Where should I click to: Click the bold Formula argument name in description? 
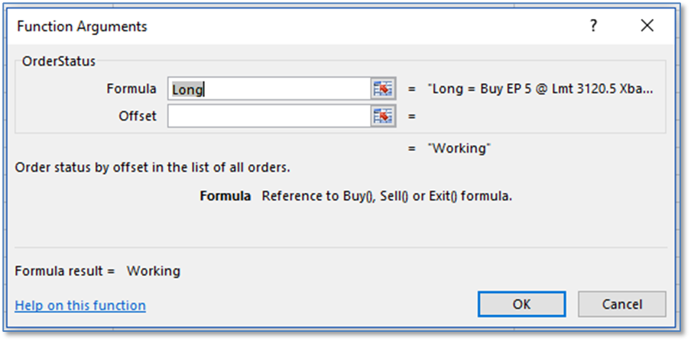click(x=225, y=195)
